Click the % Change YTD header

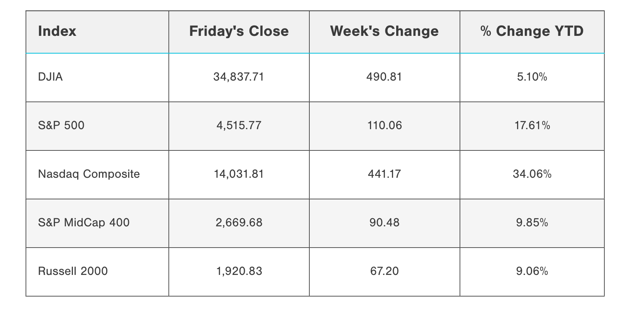(532, 31)
